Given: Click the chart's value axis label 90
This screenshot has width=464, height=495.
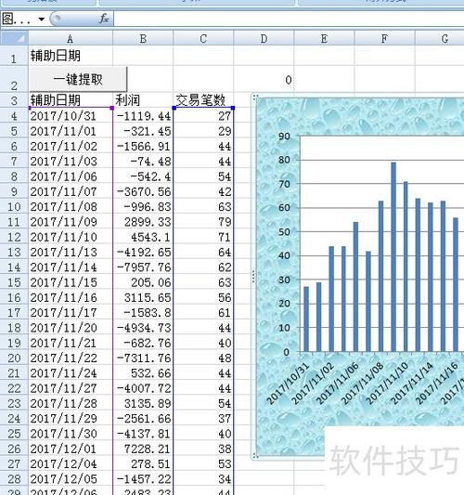Looking at the screenshot, I should point(284,137).
